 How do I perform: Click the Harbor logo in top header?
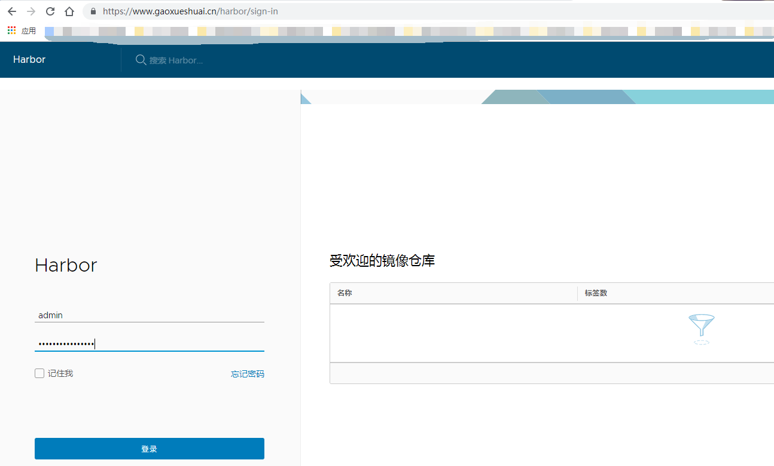pos(29,60)
